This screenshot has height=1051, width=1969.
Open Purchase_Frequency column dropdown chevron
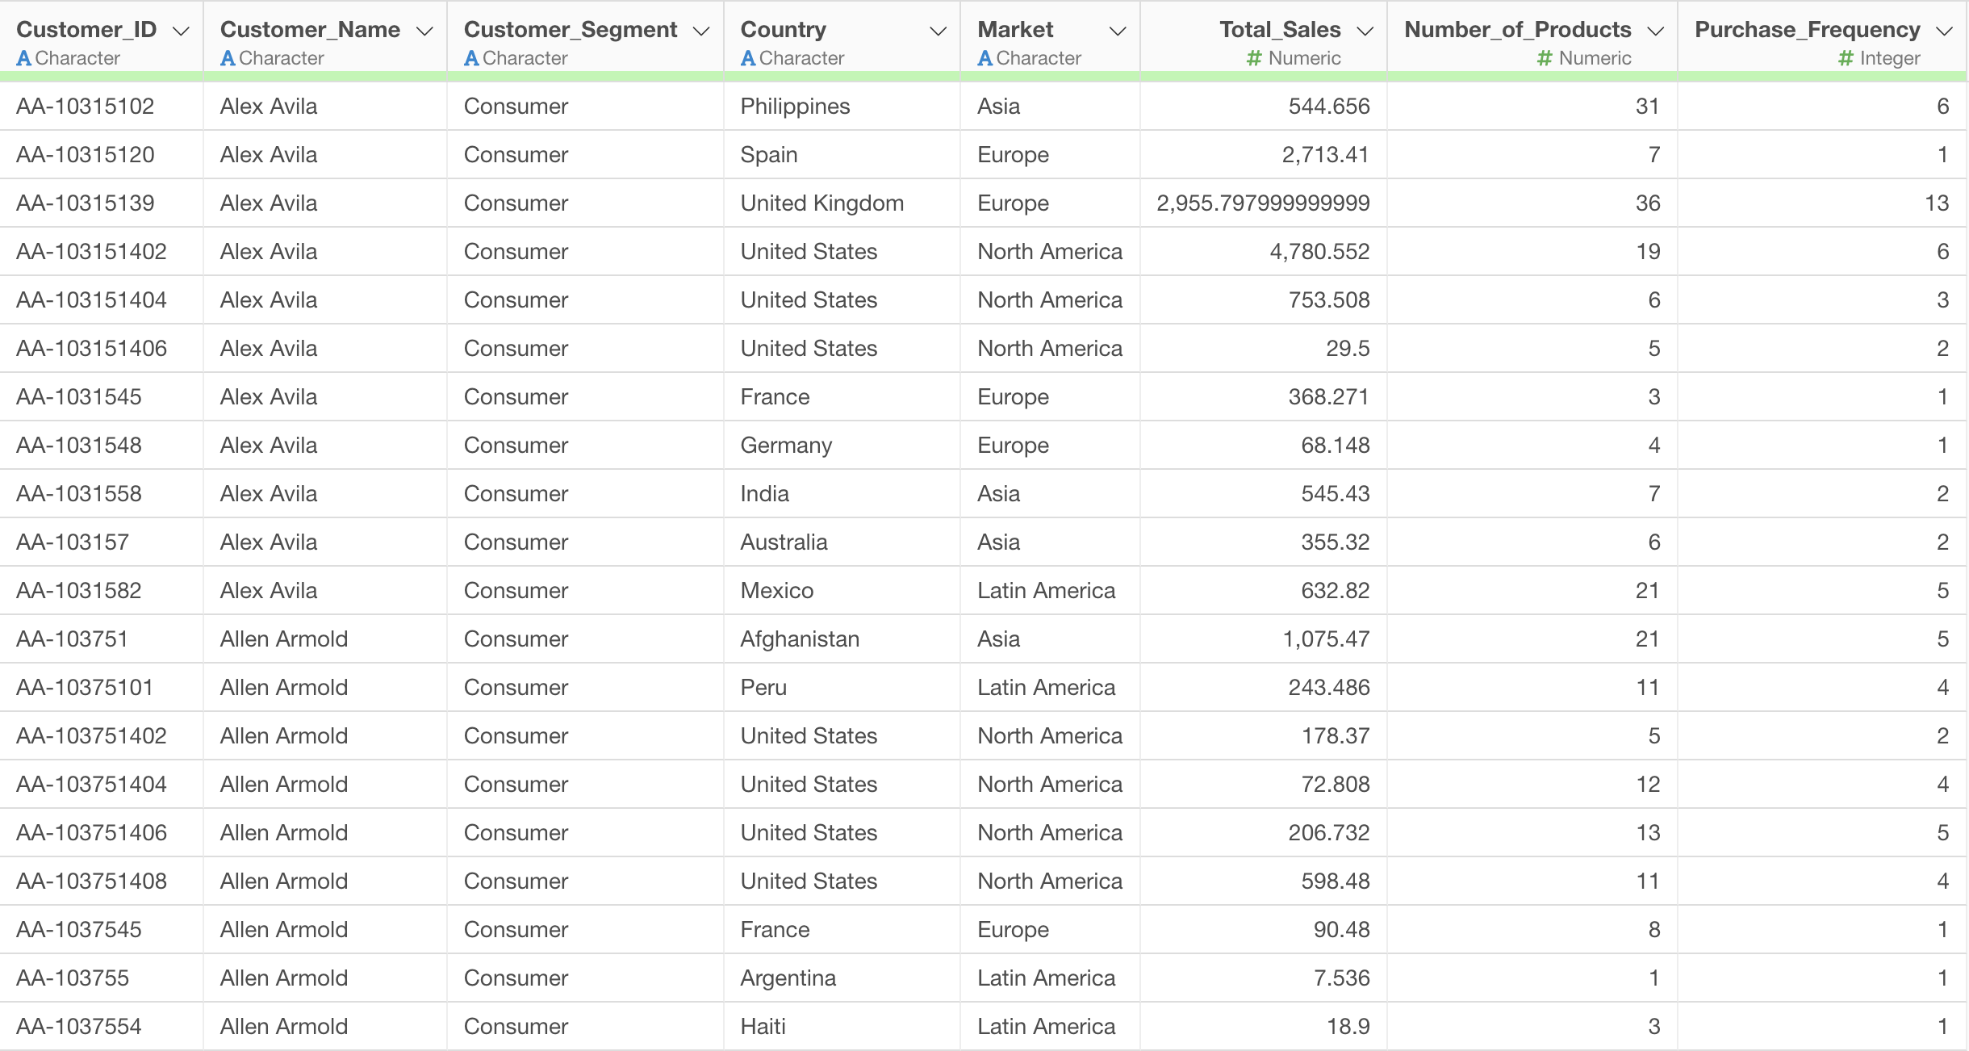pos(1945,31)
